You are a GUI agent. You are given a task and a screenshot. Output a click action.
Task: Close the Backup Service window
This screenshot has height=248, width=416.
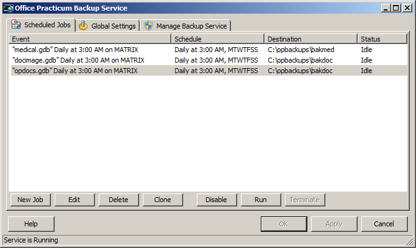point(407,8)
